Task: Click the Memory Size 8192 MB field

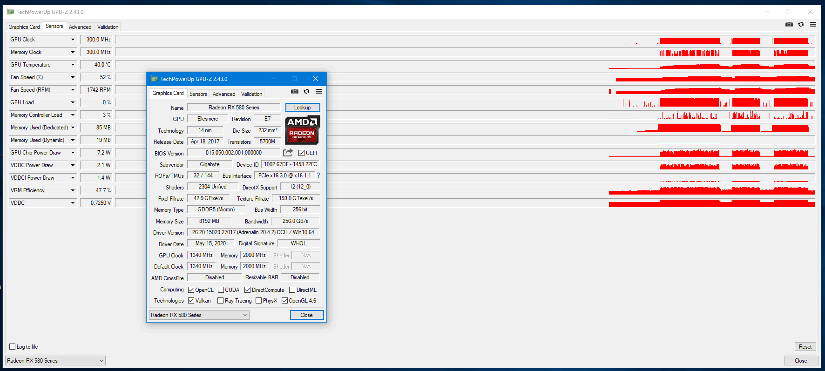Action: 209,221
